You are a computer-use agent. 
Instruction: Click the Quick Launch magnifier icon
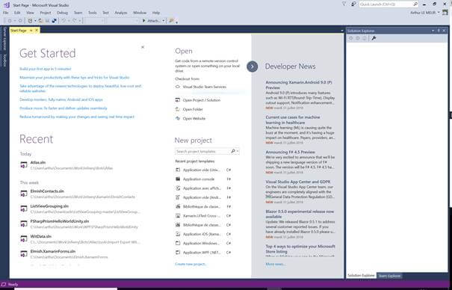pos(415,4)
